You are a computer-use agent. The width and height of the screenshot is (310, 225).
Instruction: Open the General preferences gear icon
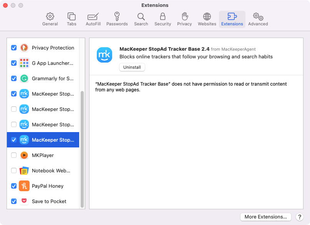coord(50,17)
